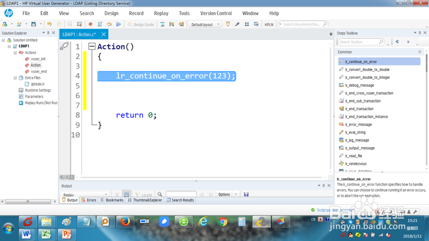Viewport: 429px width, 241px height.
Task: Open the Tools menu
Action: 184,13
